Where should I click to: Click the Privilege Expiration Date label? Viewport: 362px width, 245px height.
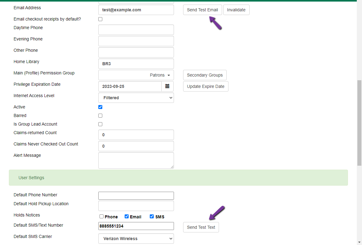[37, 84]
